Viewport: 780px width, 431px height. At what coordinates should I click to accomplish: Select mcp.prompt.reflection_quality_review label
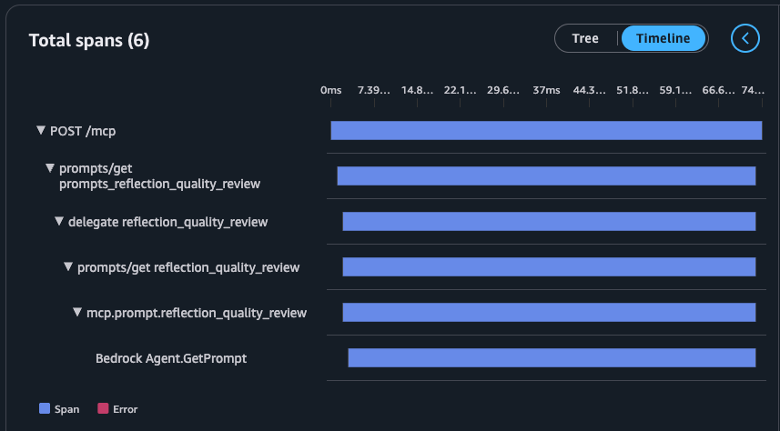[197, 313]
